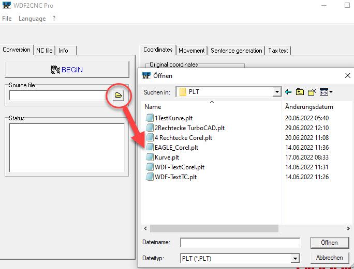Image resolution: width=354 pixels, height=269 pixels.
Task: Click the file icon next to WDF-TextTC.plt
Action: [x=150, y=177]
